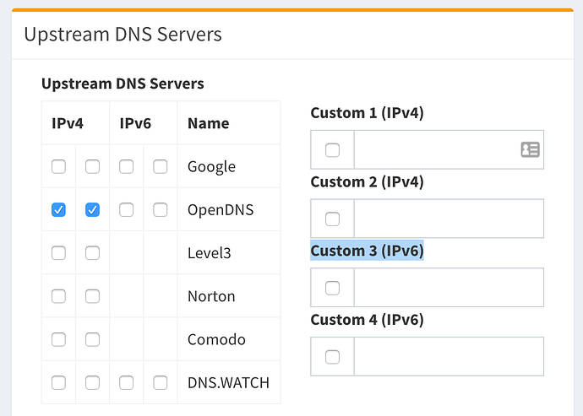Select Level3 first IPv4 checkbox
The width and height of the screenshot is (583, 416).
point(58,253)
